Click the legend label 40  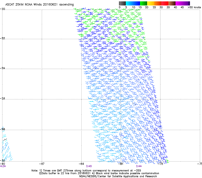[x=175, y=7]
